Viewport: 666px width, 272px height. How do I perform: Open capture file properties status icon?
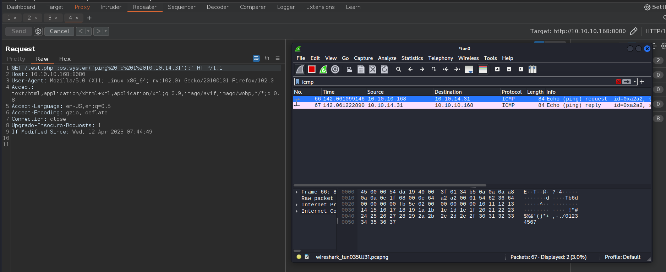[x=307, y=257]
